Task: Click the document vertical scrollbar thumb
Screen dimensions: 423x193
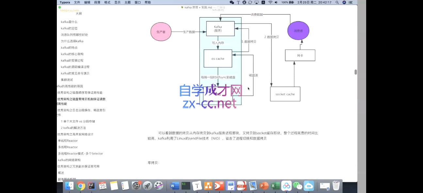Action: [x=356, y=72]
